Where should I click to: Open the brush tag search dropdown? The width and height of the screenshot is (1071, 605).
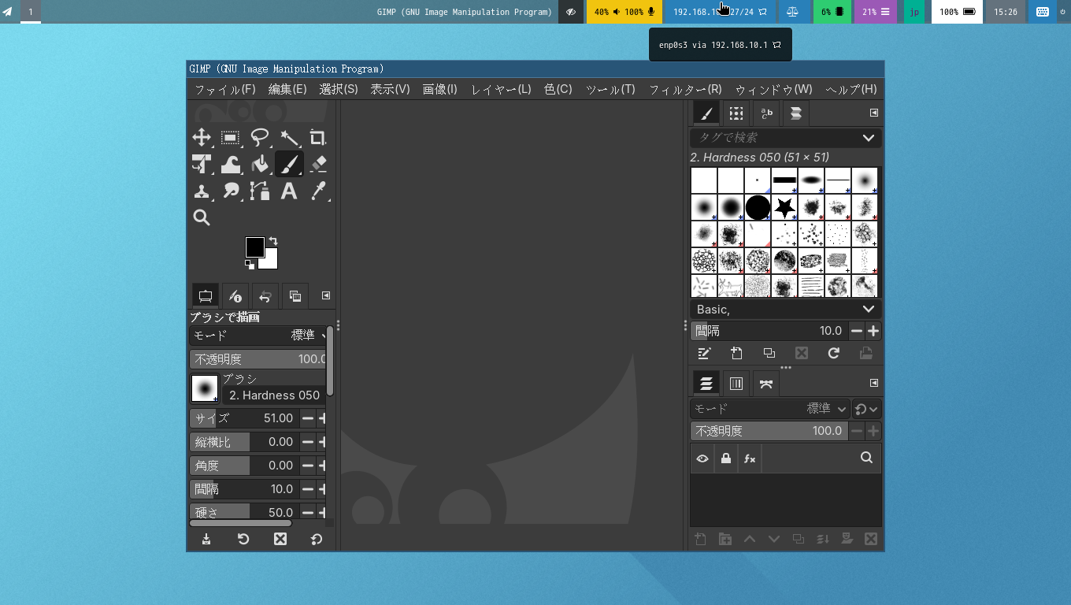(868, 138)
